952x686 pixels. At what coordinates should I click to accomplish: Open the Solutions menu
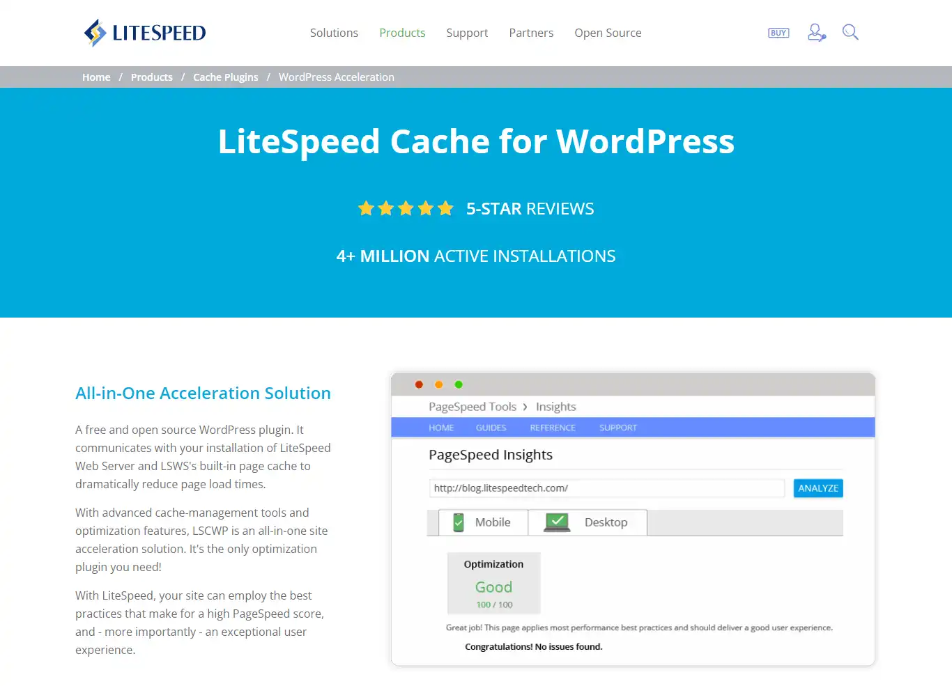pos(334,33)
